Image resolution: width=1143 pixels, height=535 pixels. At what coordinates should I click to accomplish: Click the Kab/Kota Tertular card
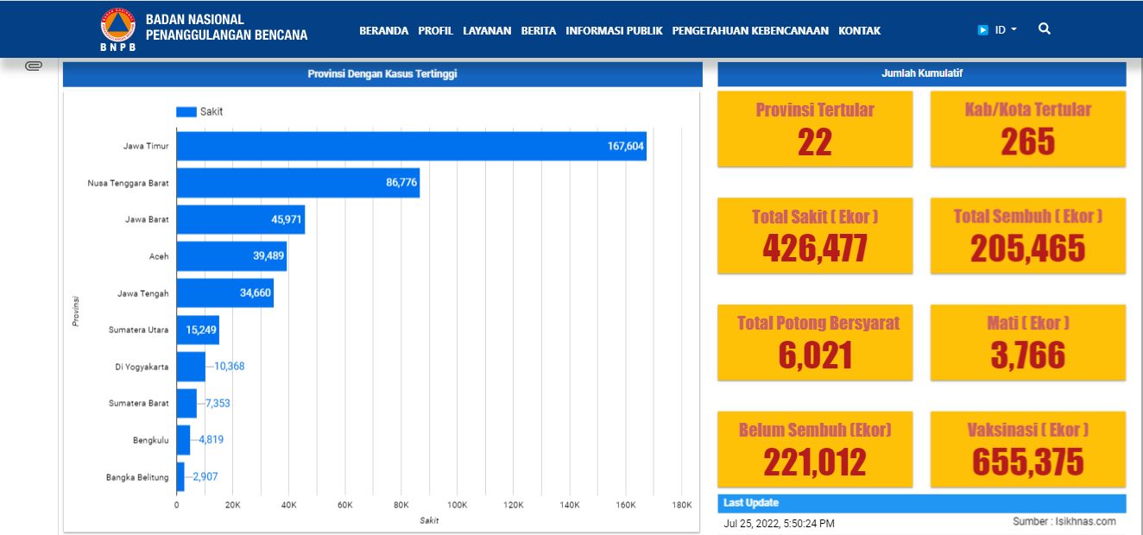tap(1028, 129)
